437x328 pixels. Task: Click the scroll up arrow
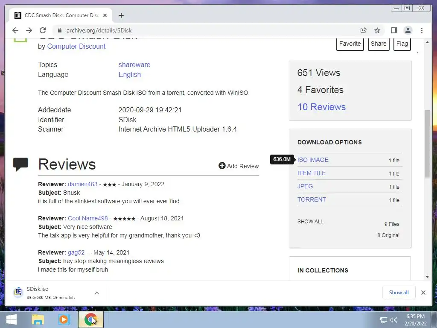pos(427,42)
